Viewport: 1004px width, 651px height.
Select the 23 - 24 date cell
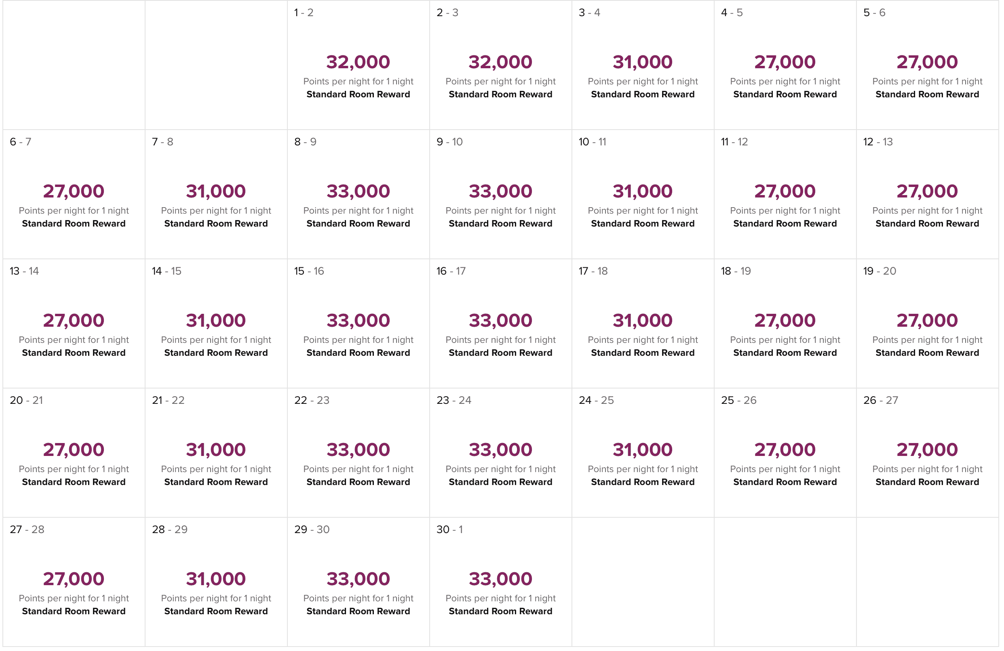pyautogui.click(x=500, y=453)
